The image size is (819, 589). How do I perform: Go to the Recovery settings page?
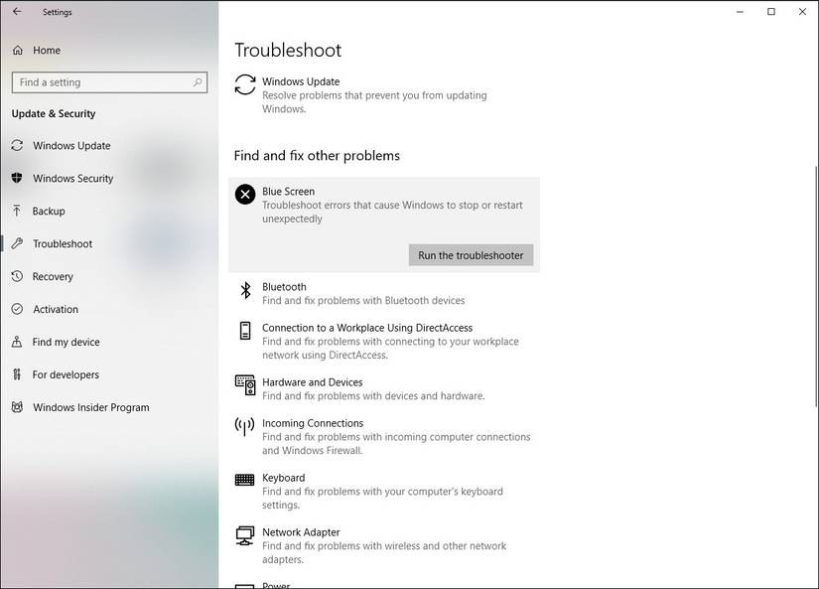pyautogui.click(x=53, y=276)
